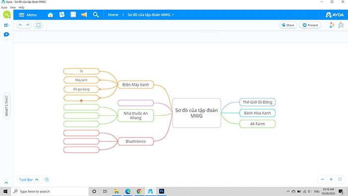Open File Explorer from taskbar
348x196 pixels.
[x=116, y=192]
